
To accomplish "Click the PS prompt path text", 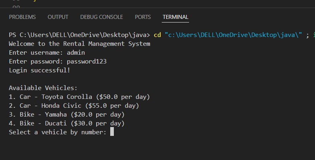I will pos(79,35).
